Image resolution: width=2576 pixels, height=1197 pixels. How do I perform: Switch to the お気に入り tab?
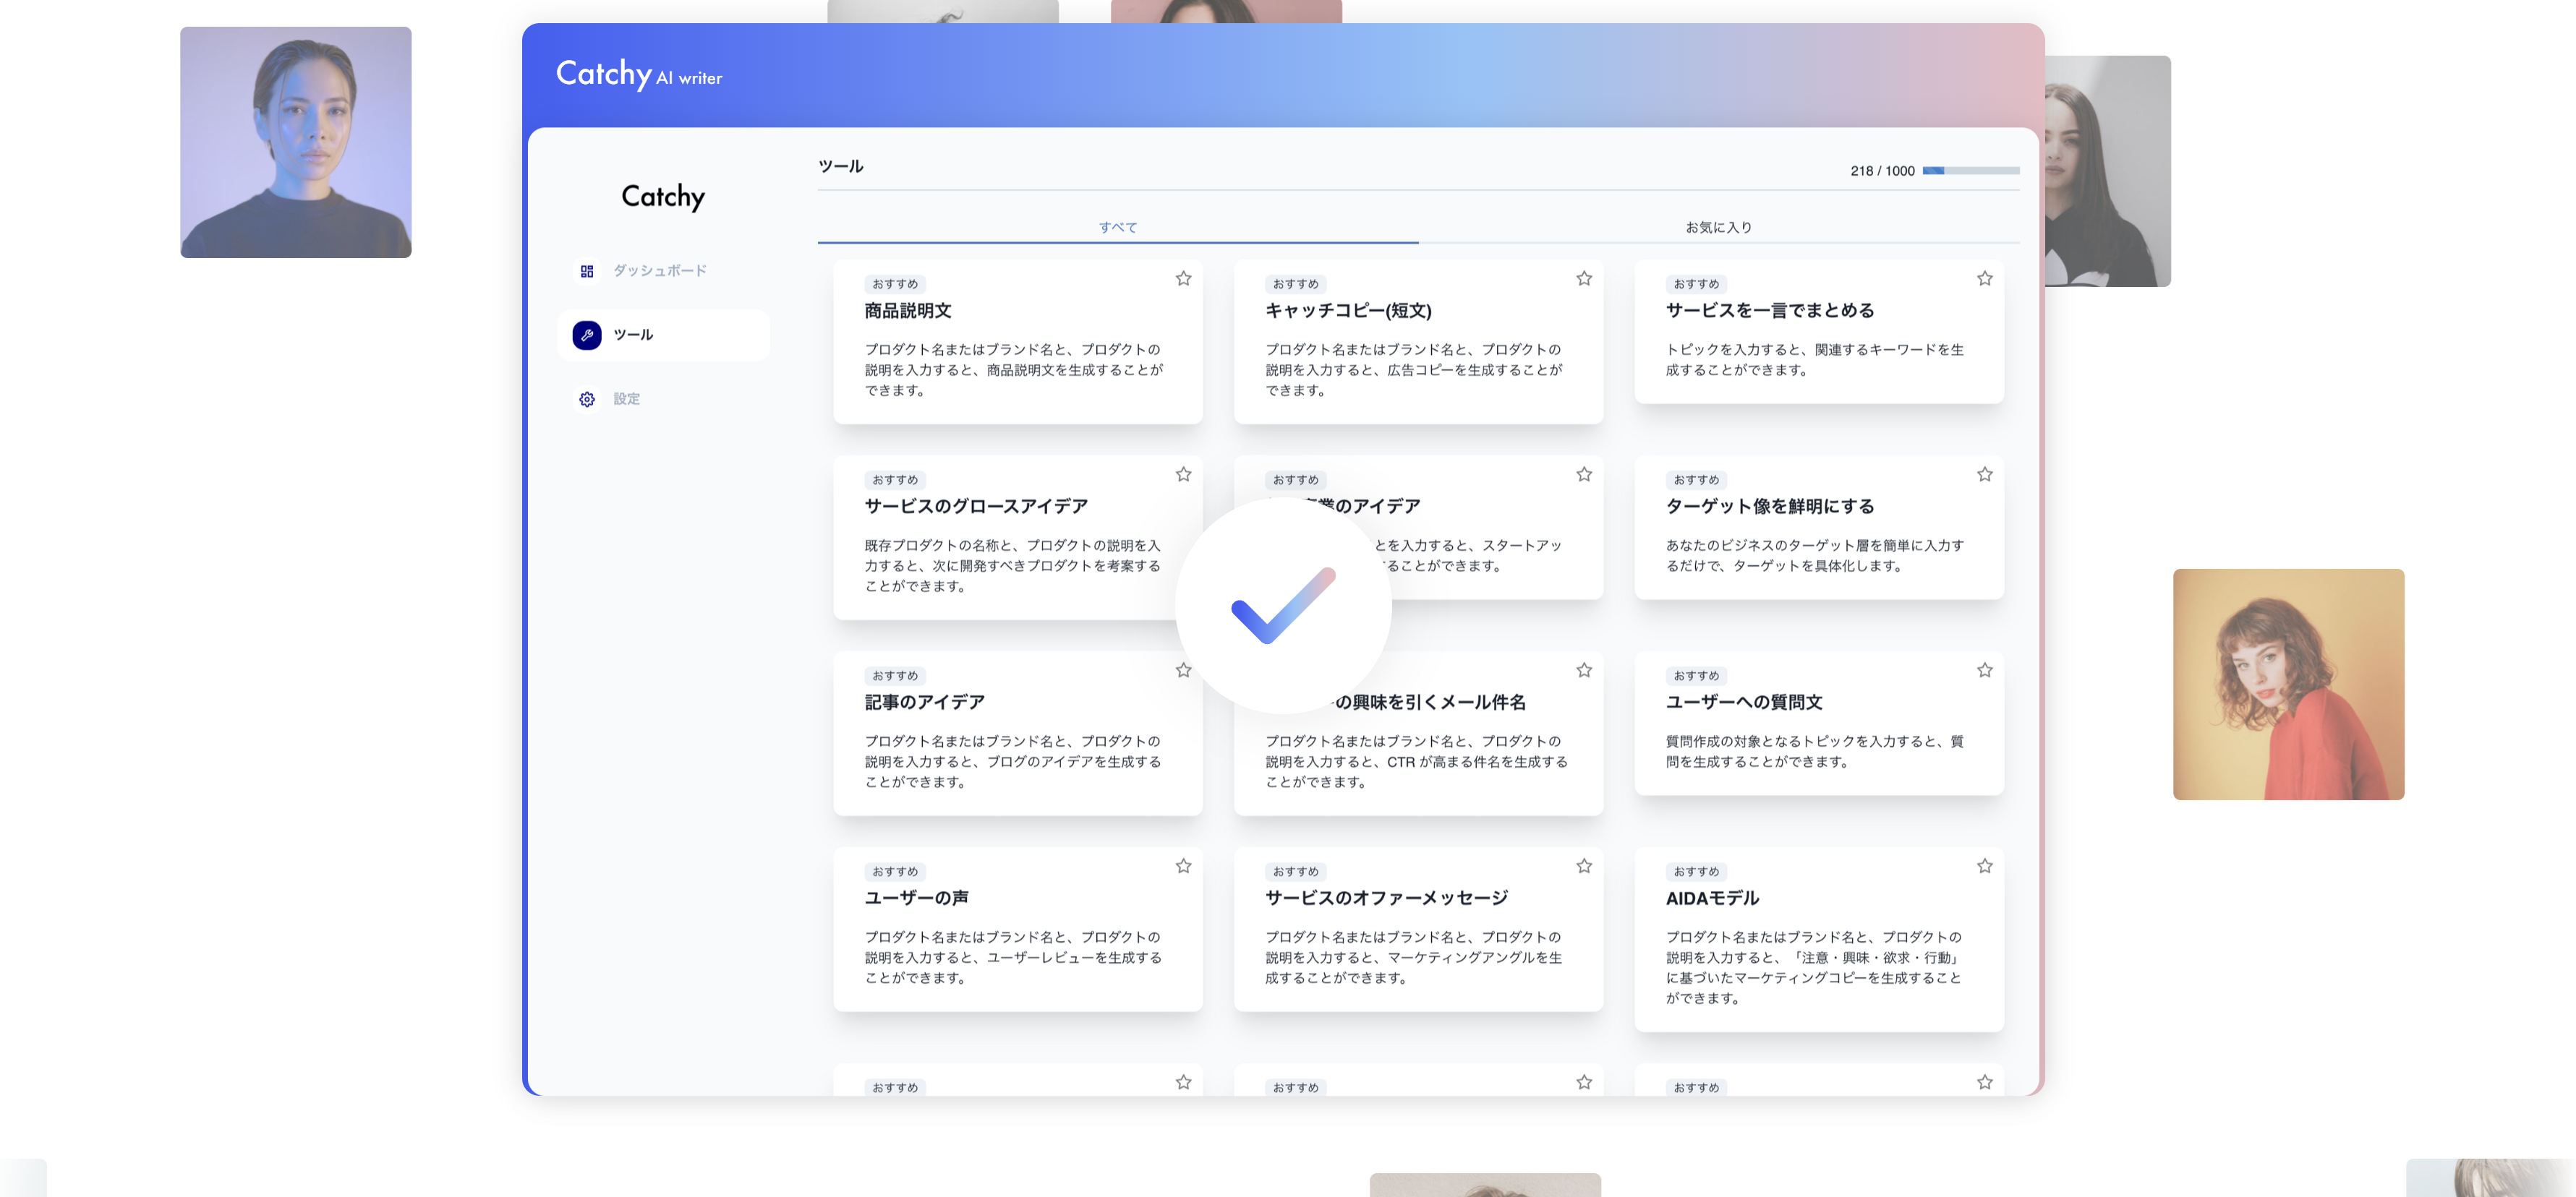1718,228
